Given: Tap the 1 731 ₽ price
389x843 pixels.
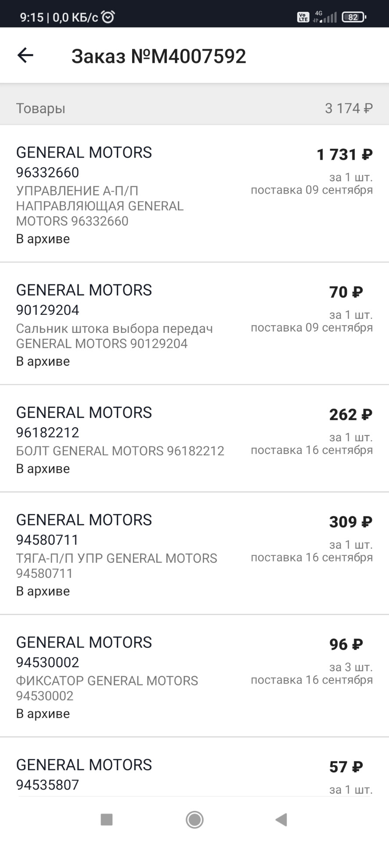Looking at the screenshot, I should 345,155.
